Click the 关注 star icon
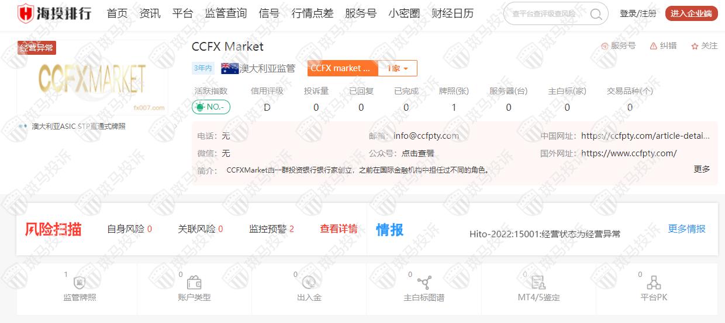The width and height of the screenshot is (725, 323). (x=695, y=46)
